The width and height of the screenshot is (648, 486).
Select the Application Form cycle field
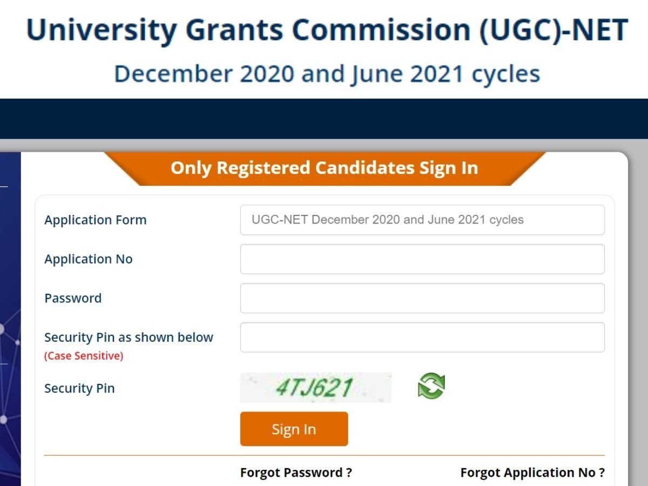click(x=422, y=220)
